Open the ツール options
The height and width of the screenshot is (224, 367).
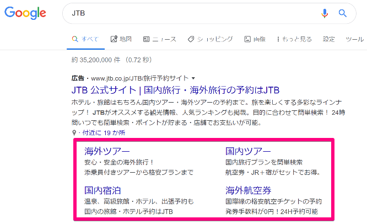pos(354,39)
